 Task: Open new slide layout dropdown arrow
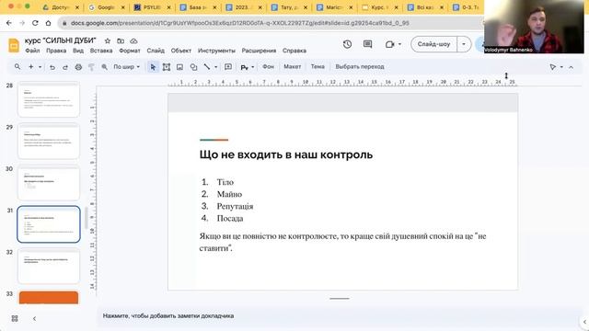point(40,67)
